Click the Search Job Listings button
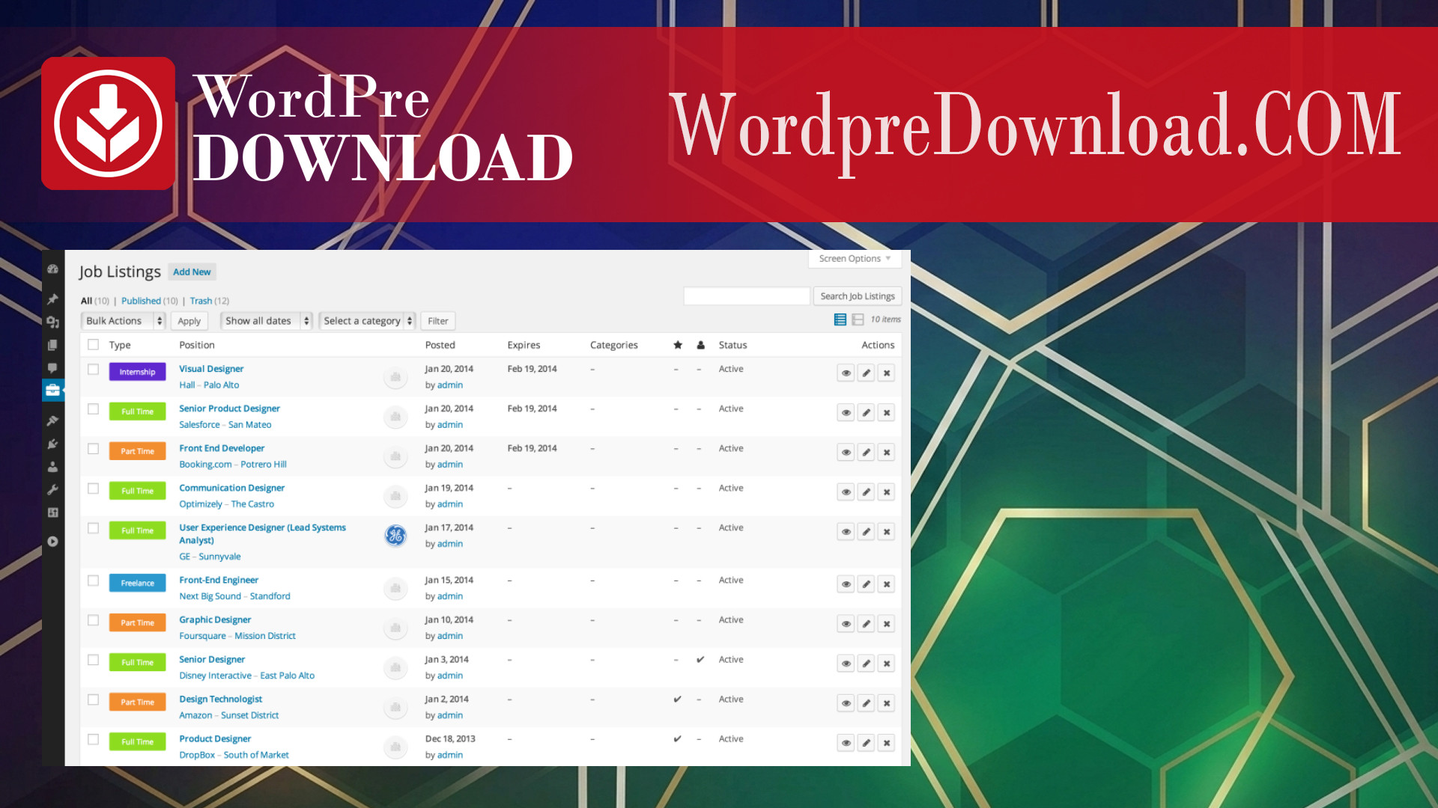Screen dimensions: 1438x808 [x=858, y=296]
